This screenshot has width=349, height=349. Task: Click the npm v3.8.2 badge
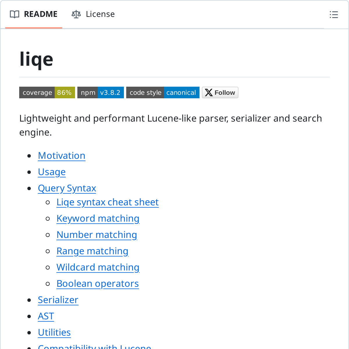(101, 92)
